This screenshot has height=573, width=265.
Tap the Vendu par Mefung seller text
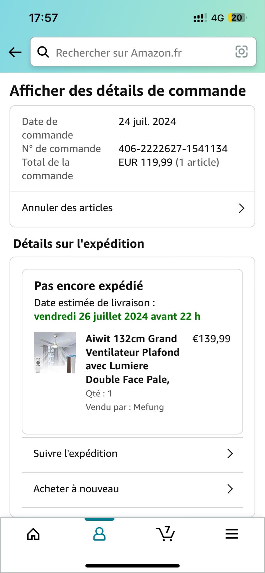(125, 407)
